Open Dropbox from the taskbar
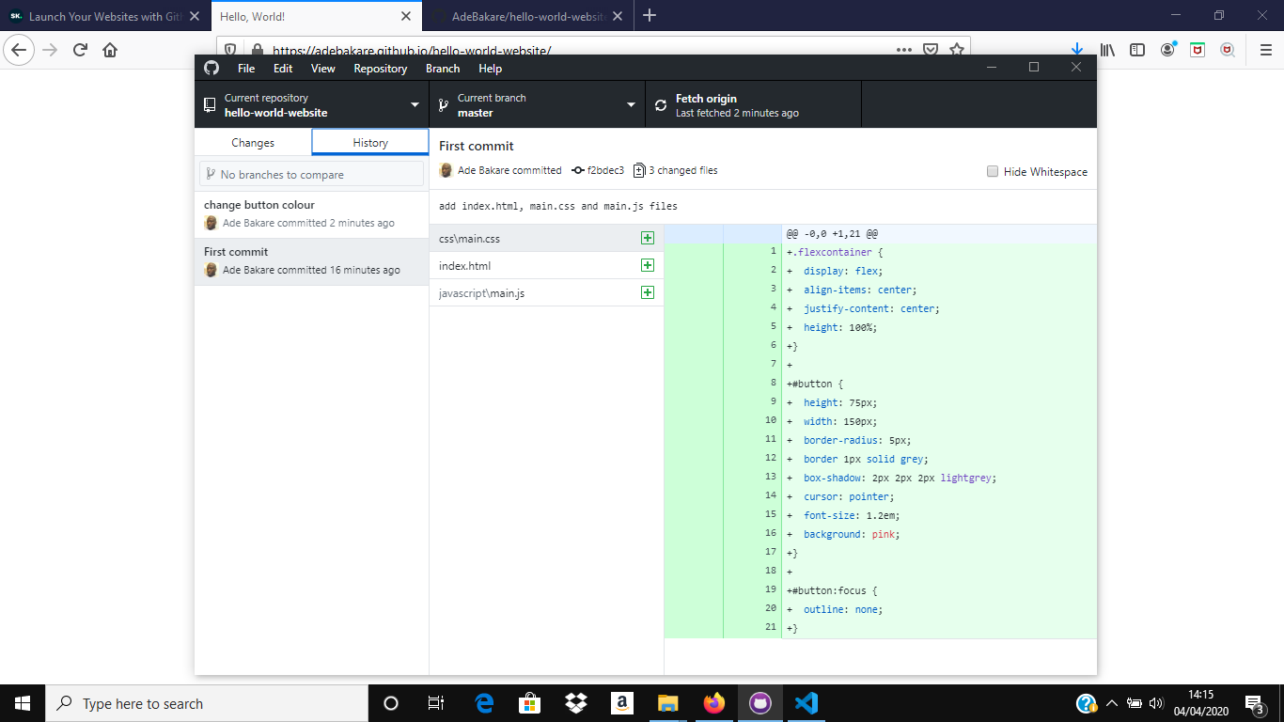 click(576, 703)
